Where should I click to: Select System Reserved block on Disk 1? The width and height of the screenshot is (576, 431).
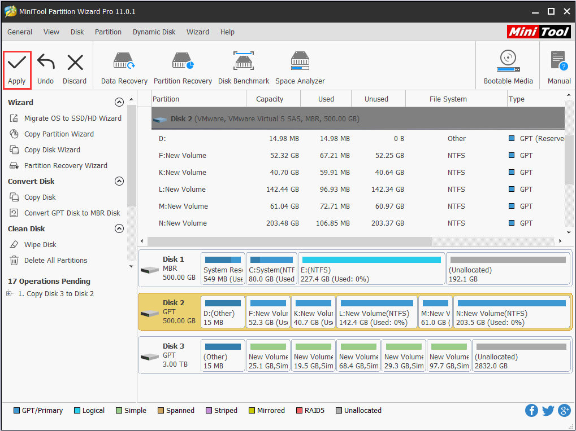click(x=223, y=269)
